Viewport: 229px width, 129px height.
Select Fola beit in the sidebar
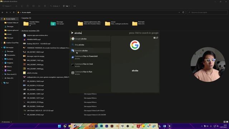(9, 38)
